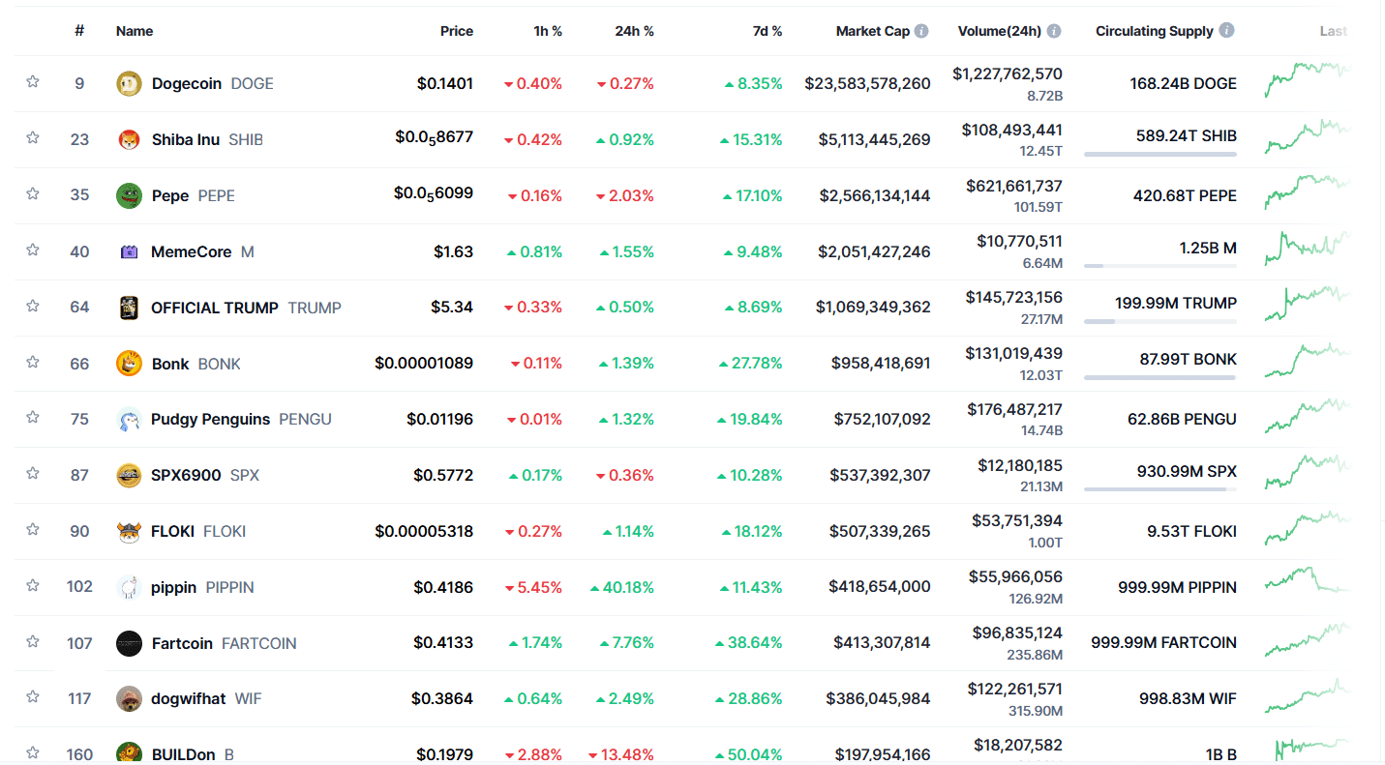This screenshot has height=765, width=1385.
Task: Select the Shiba Inu coin icon
Action: 129,139
